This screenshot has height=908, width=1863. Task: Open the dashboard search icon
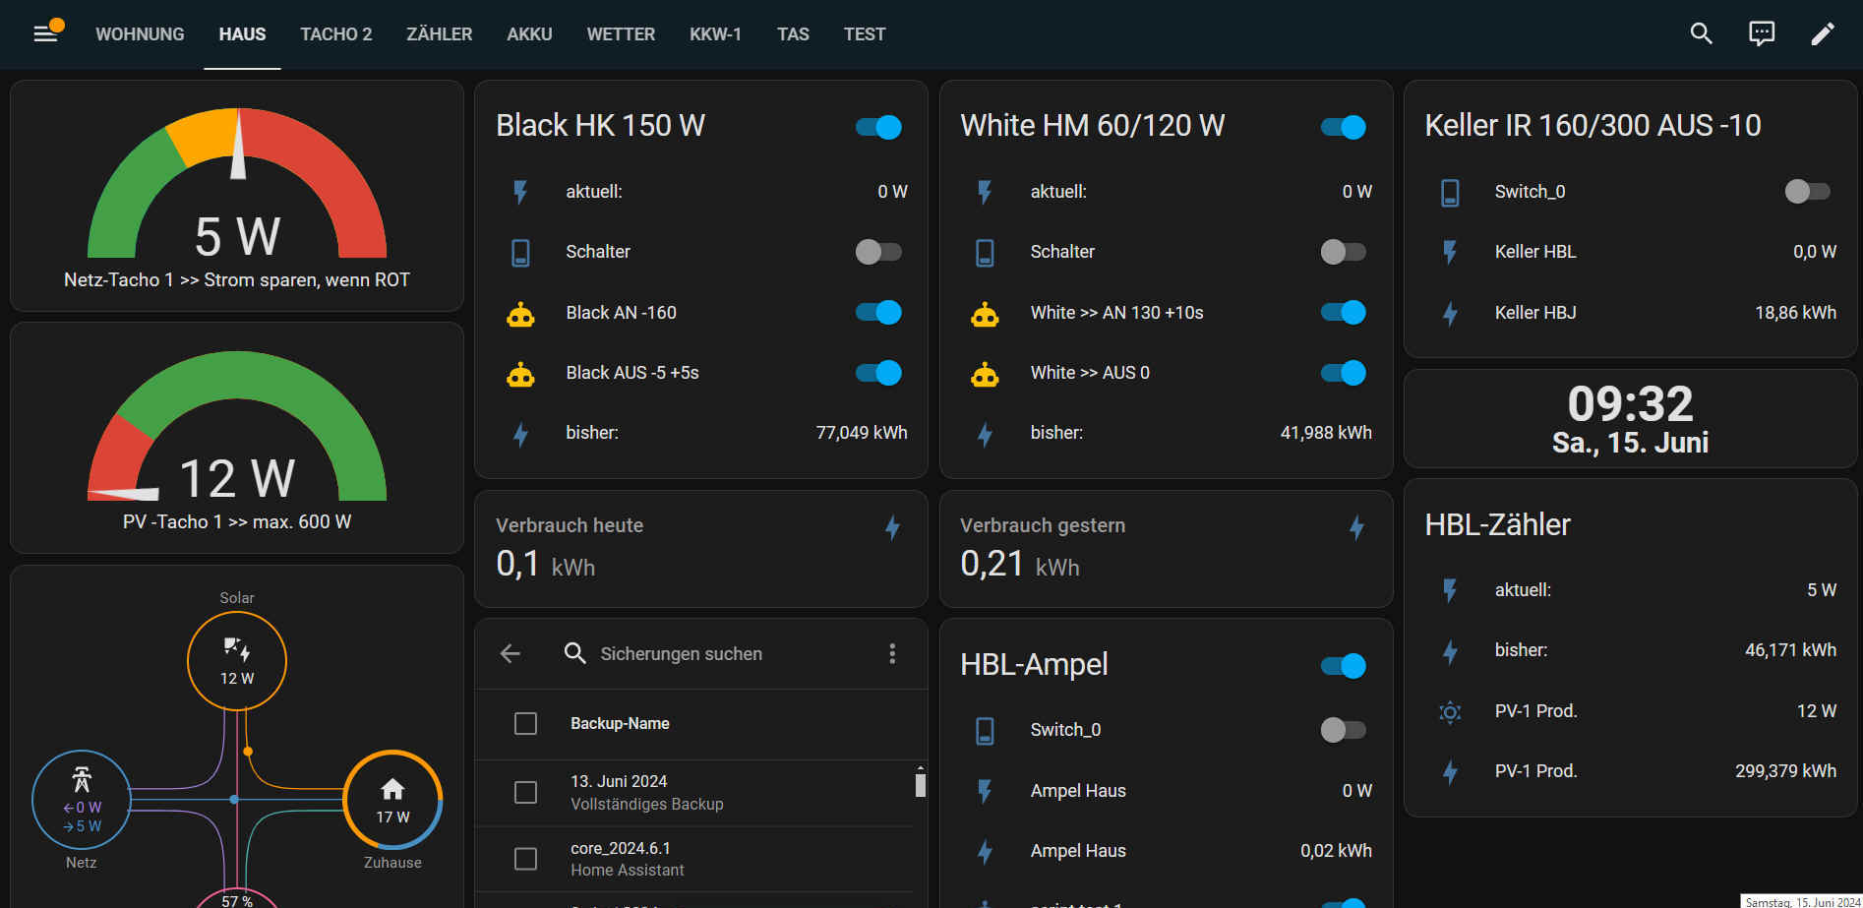[1702, 34]
